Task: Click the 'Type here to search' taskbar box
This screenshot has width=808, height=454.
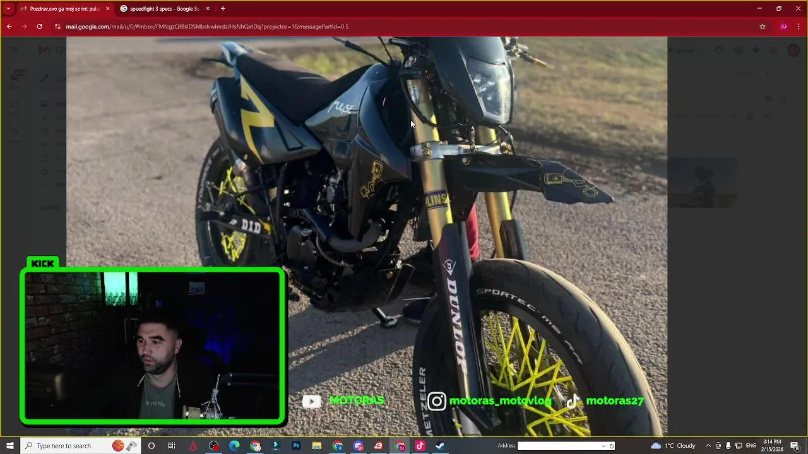Action: click(x=81, y=446)
